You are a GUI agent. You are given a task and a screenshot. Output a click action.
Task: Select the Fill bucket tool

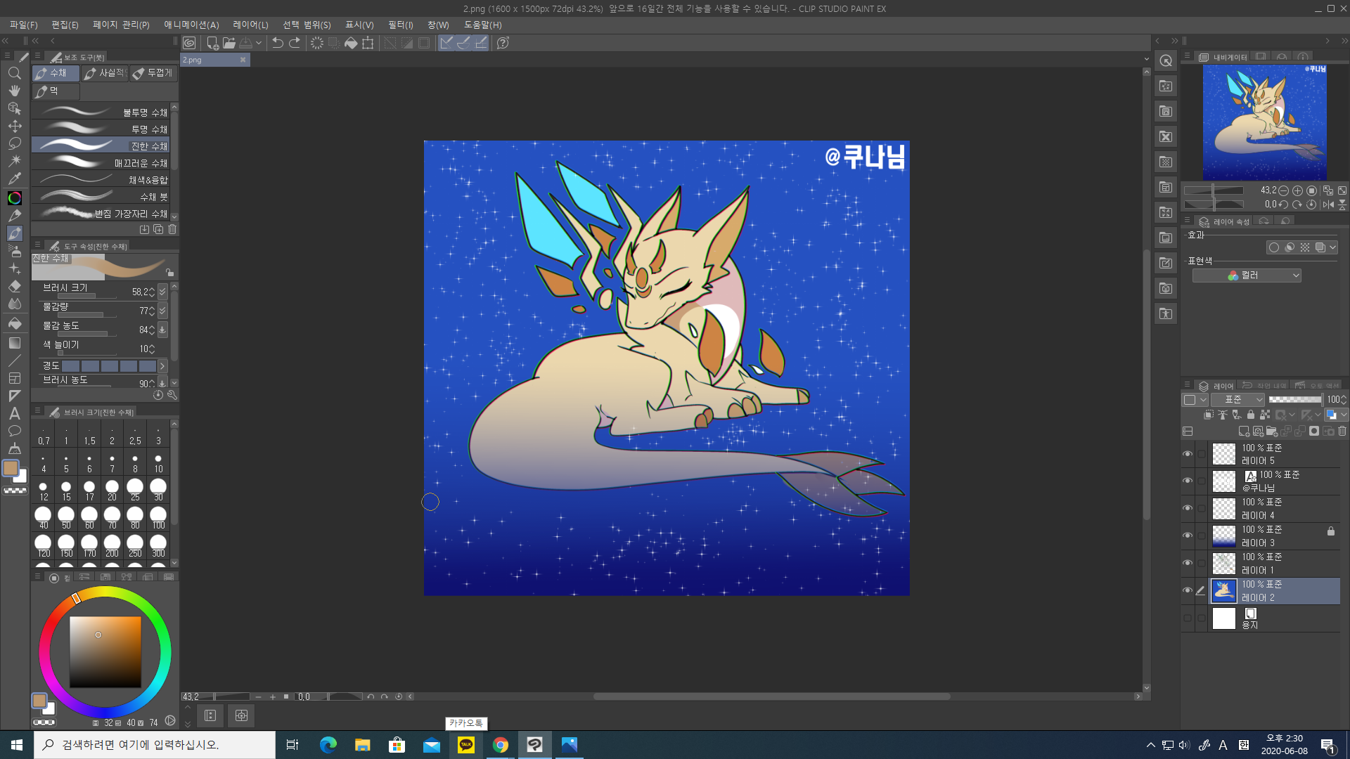(x=14, y=323)
